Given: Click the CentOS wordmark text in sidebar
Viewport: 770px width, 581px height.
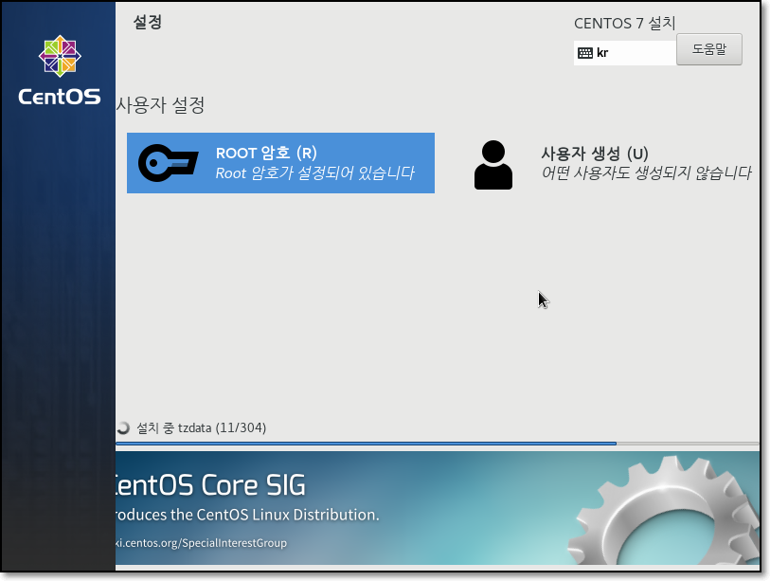Looking at the screenshot, I should pyautogui.click(x=60, y=97).
